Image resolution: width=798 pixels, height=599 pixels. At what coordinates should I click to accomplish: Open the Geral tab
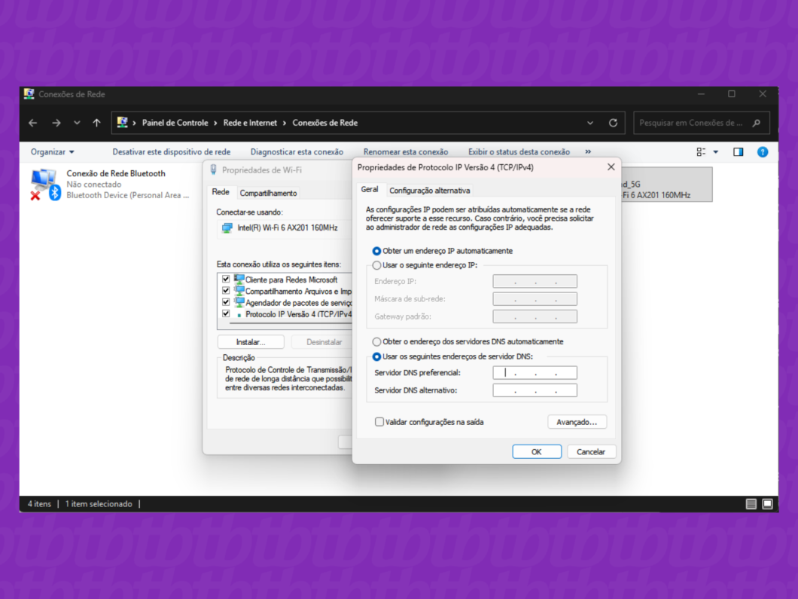(370, 189)
